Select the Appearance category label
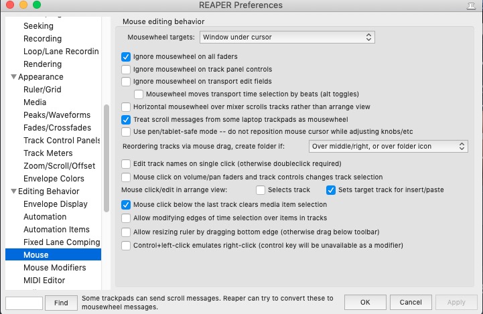This screenshot has height=314, width=483. [x=41, y=76]
